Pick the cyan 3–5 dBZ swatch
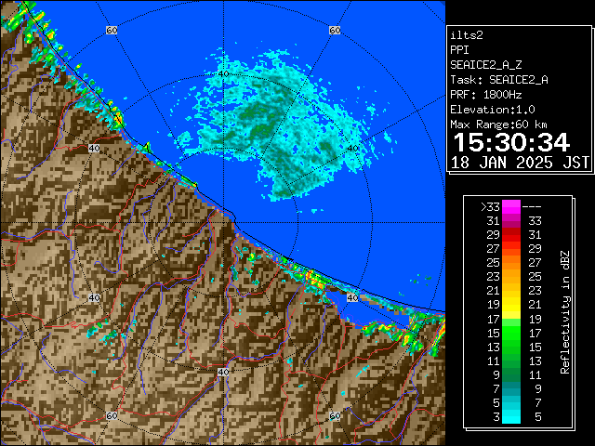The image size is (595, 446). [511, 416]
